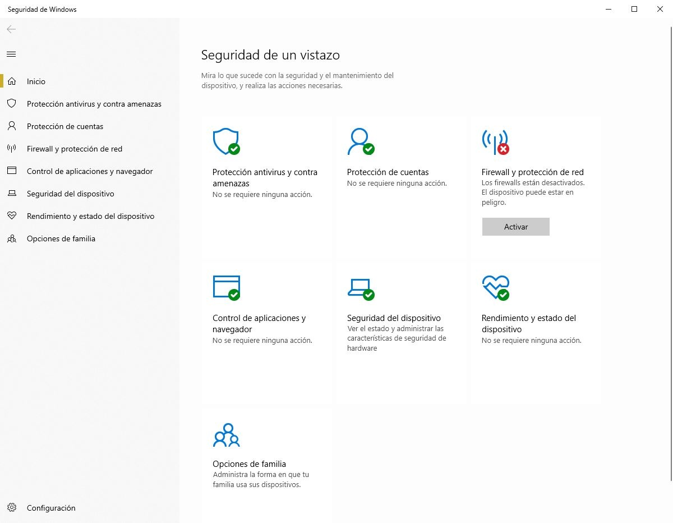Click the firewall antenna icon with red error
673x523 pixels.
tap(495, 141)
